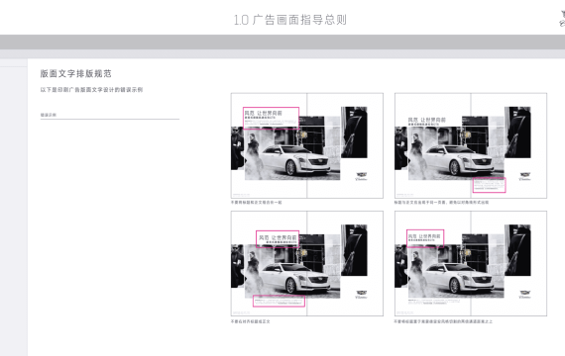Click the page title 1.0 广告画面指导总则

click(x=290, y=20)
